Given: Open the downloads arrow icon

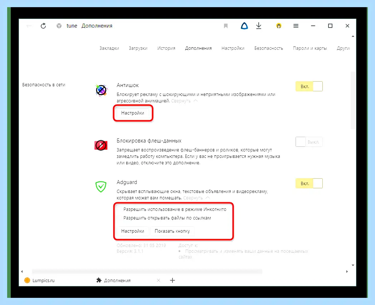Looking at the screenshot, I should pyautogui.click(x=259, y=26).
